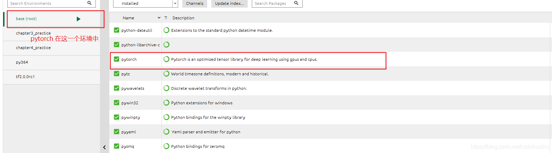The image size is (552, 153).
Task: Click the status circle icon for pytz
Action: pyautogui.click(x=166, y=74)
